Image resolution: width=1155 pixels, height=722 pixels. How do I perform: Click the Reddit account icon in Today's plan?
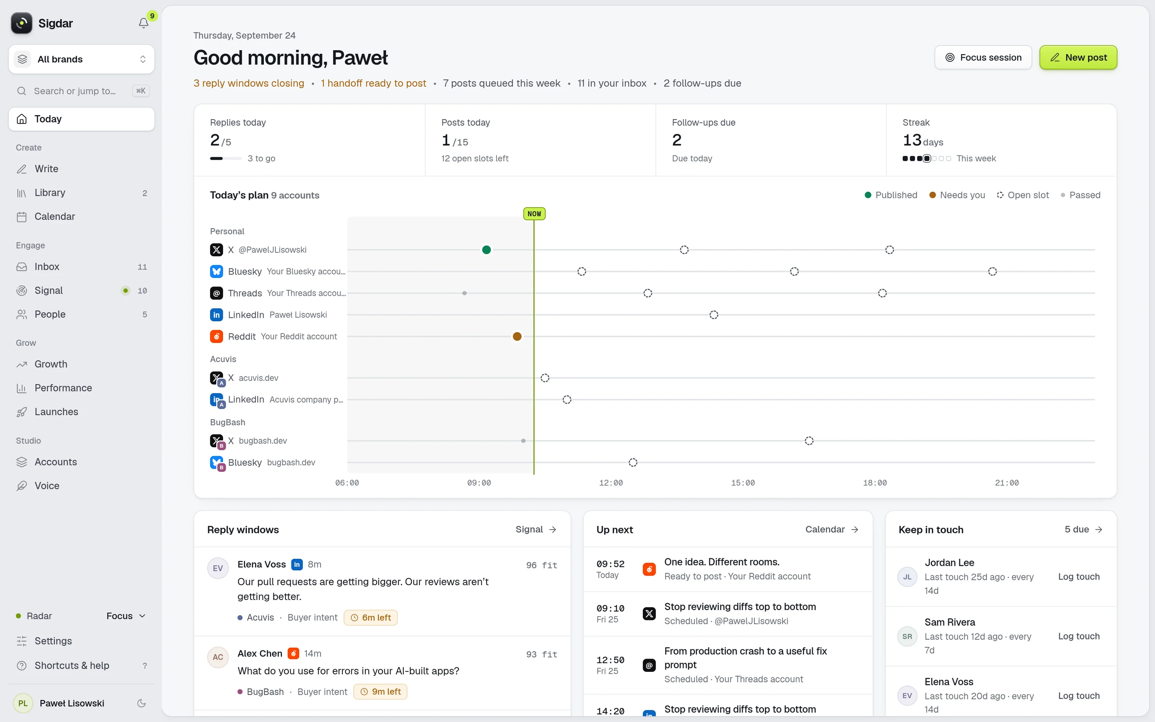tap(216, 337)
